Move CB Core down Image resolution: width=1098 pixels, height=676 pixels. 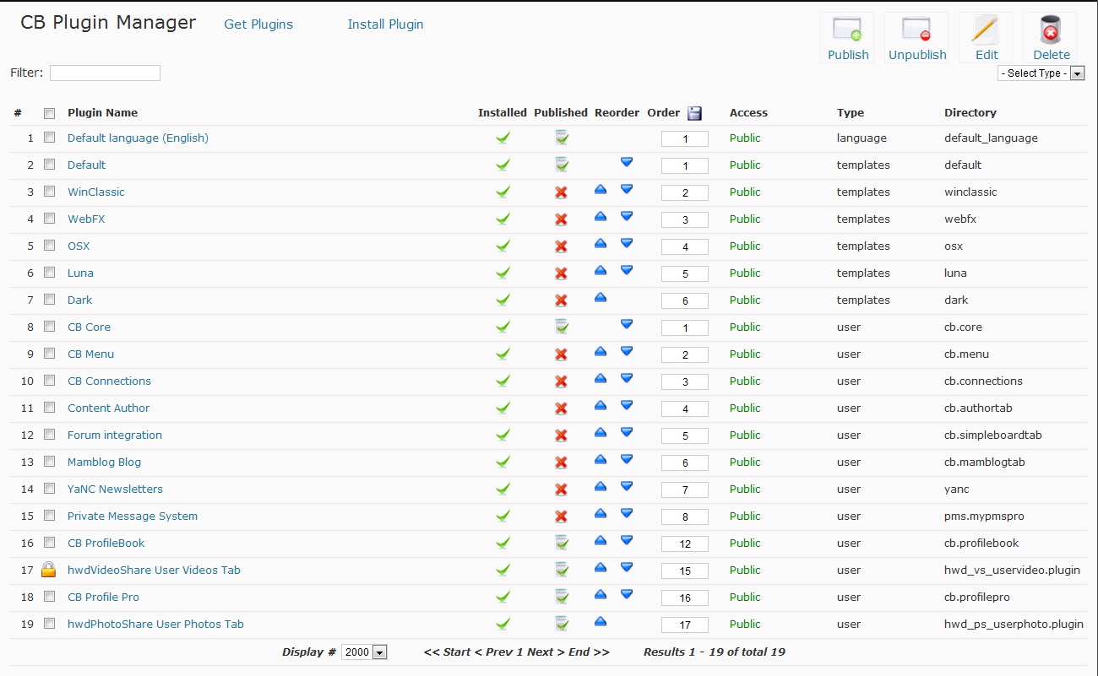[x=627, y=324]
